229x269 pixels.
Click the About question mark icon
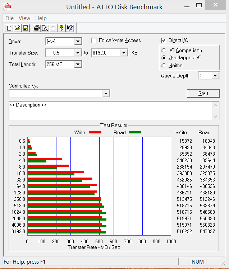tap(61, 28)
